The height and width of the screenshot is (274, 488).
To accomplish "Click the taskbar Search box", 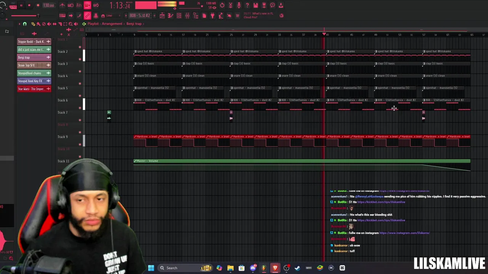I will tap(186, 268).
